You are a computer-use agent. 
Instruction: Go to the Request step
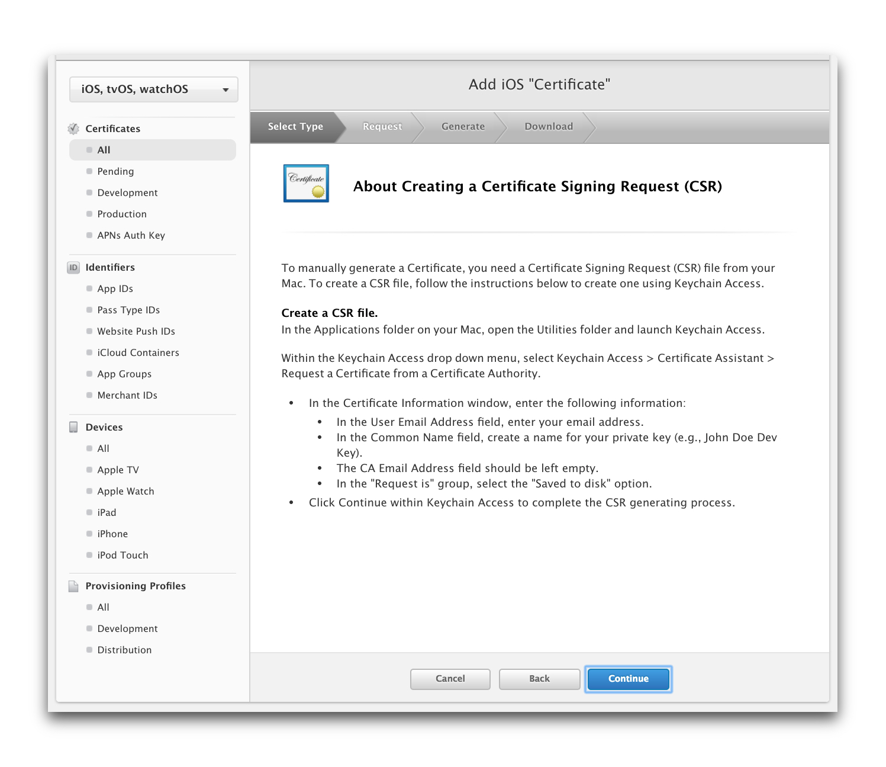(382, 127)
